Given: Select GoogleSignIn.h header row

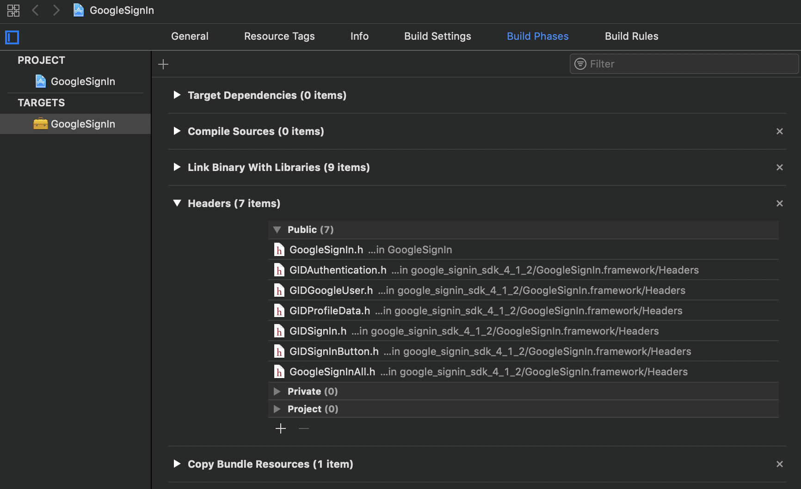Looking at the screenshot, I should tap(524, 250).
